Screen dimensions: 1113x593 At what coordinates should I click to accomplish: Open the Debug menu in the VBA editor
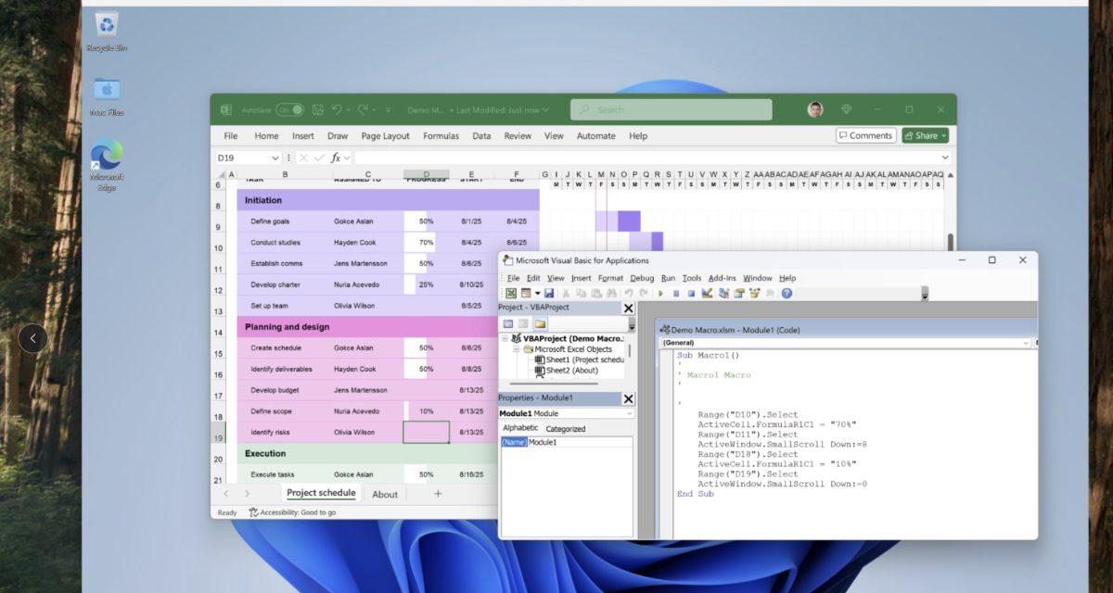click(641, 278)
